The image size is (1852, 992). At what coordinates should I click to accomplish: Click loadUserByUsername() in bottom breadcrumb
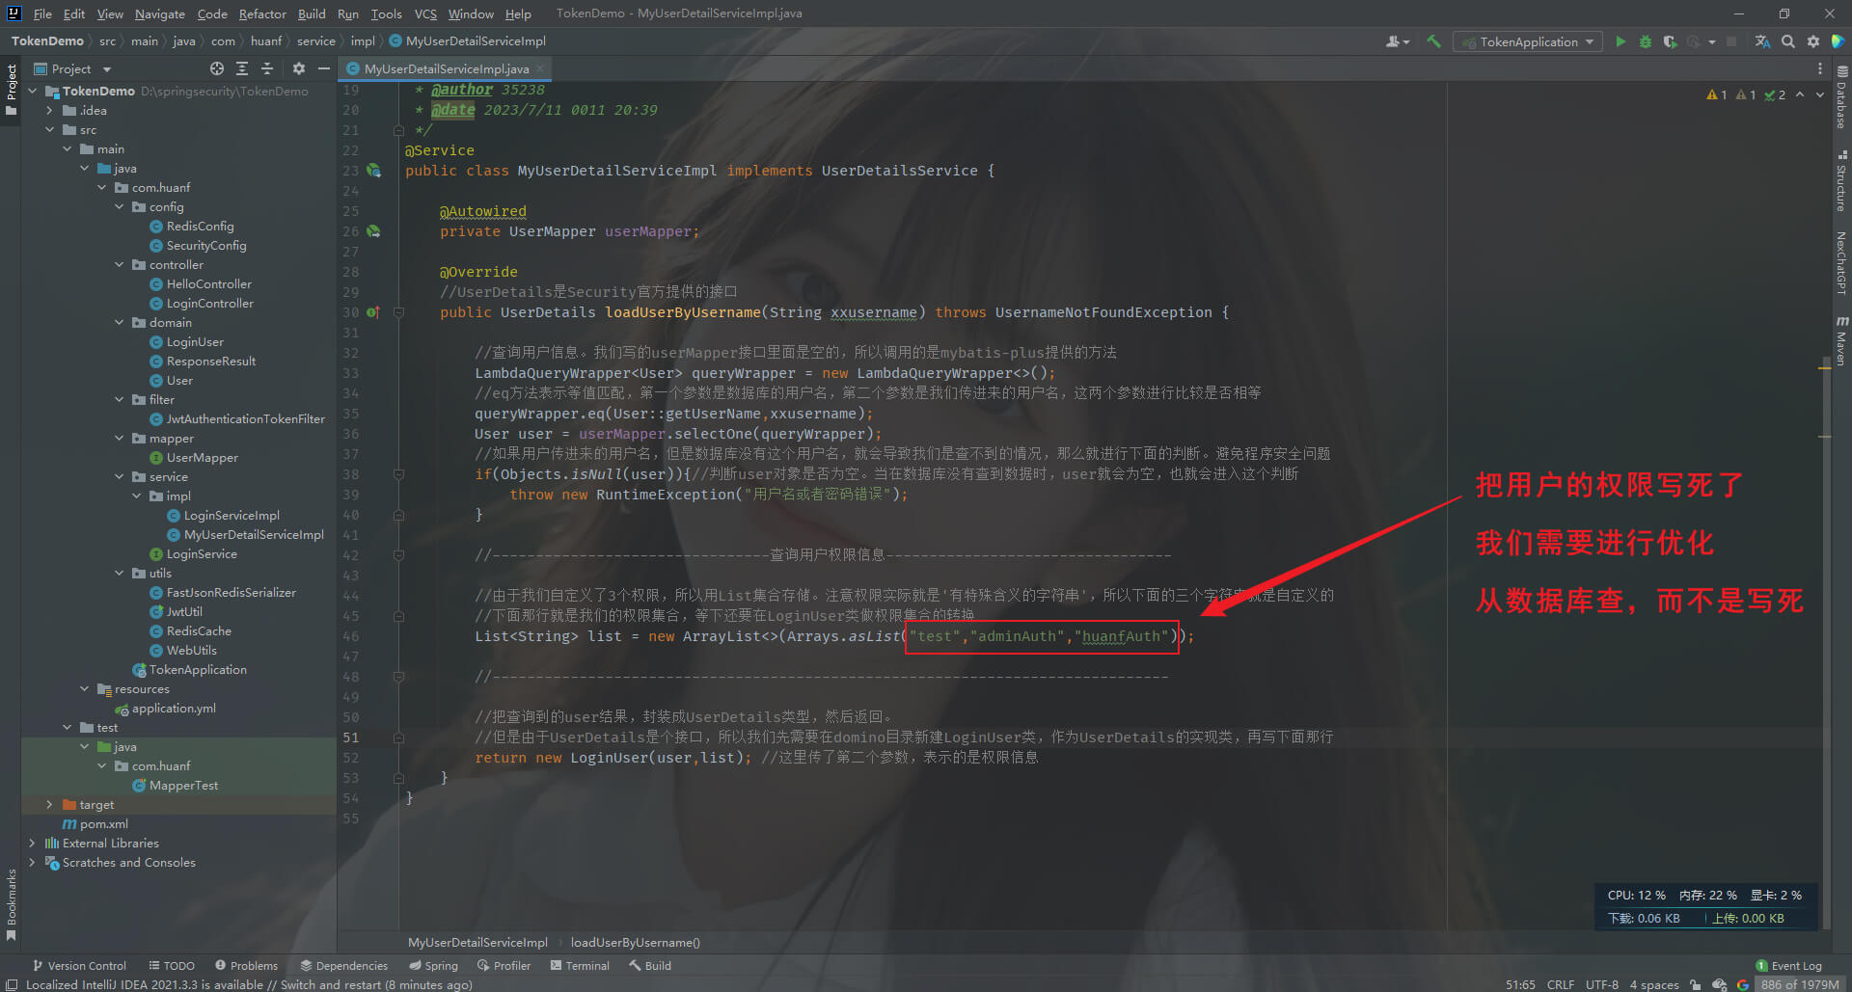click(635, 942)
